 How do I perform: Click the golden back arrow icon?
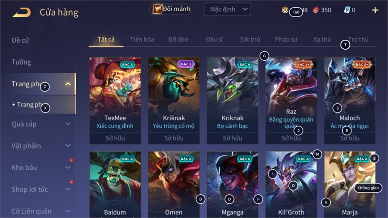[22, 12]
